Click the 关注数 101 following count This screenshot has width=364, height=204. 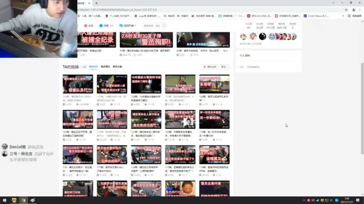[x=248, y=26]
